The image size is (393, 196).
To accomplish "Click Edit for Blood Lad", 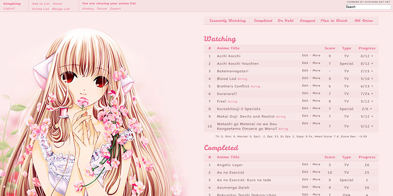I will click(x=305, y=78).
